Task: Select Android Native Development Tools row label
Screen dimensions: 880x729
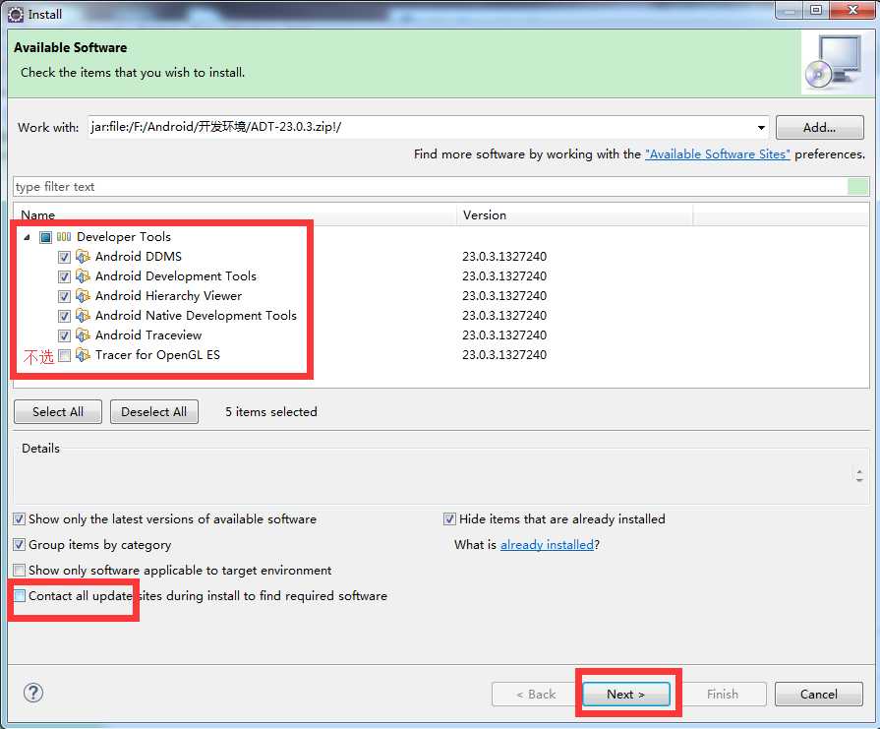Action: (196, 316)
